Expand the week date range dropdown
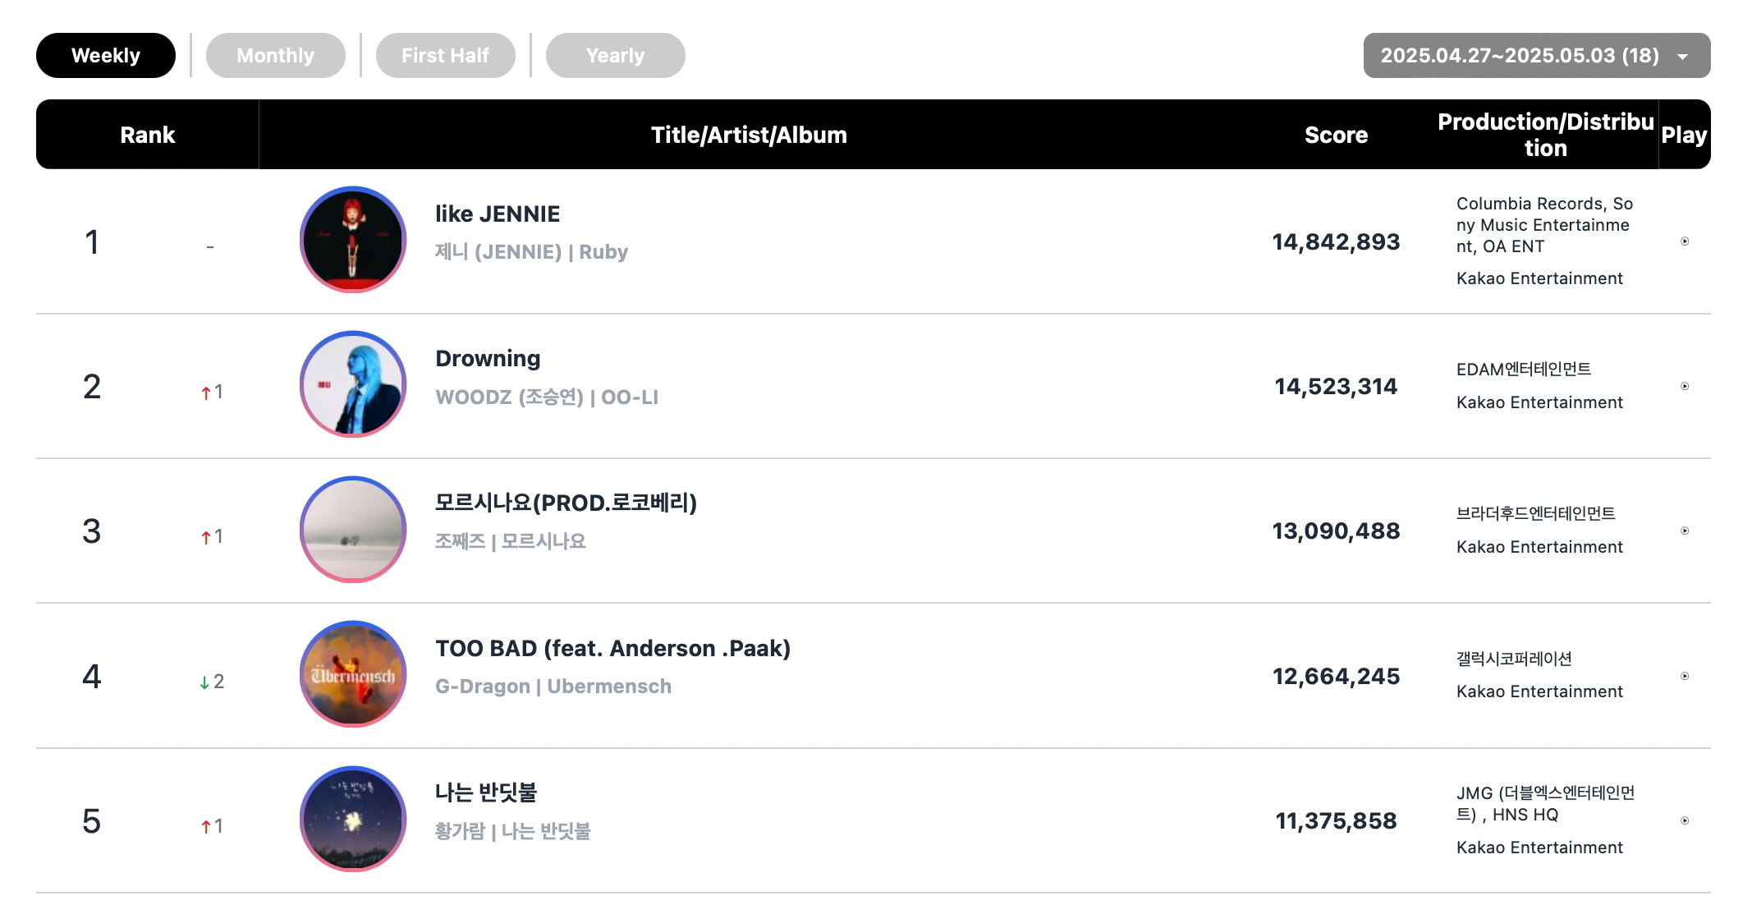Screen dimensions: 1752x905 pos(1537,55)
